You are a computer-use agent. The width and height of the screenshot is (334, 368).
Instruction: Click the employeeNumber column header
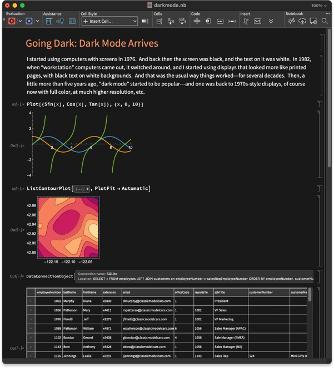click(49, 293)
